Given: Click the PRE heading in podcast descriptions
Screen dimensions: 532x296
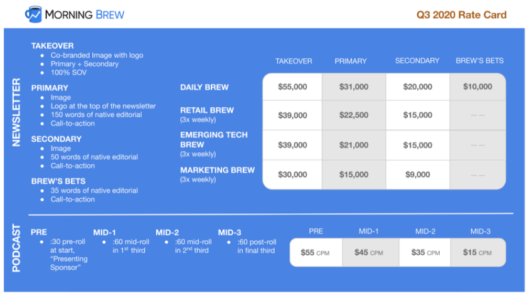Looking at the screenshot, I should (x=39, y=232).
